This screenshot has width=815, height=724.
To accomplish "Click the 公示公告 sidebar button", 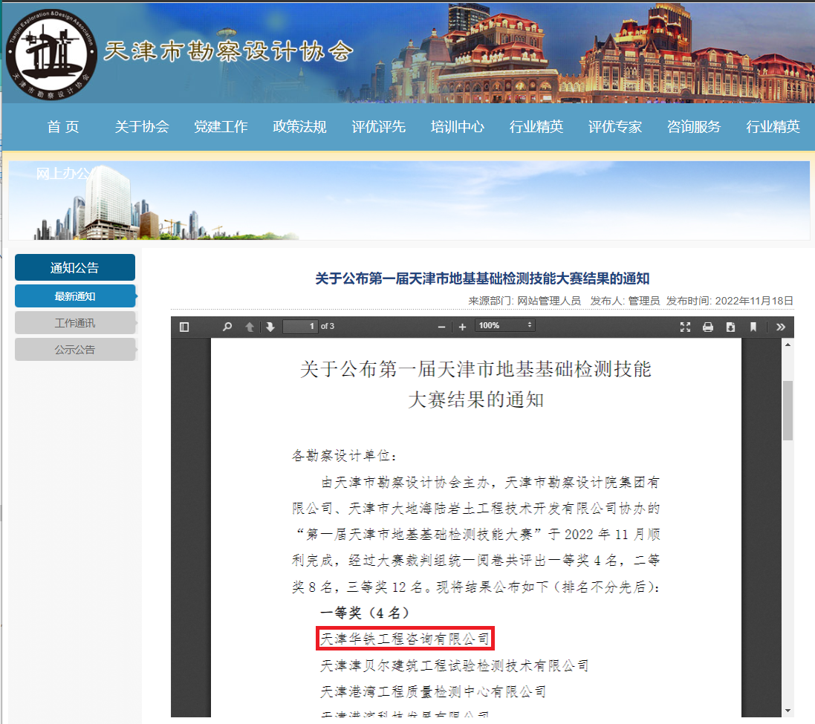I will (x=75, y=350).
